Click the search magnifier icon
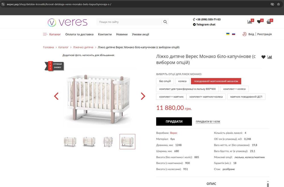The height and width of the screenshot is (187, 284). tap(165, 22)
